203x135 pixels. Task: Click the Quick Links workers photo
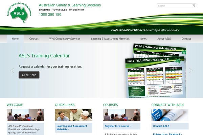click(73, 115)
